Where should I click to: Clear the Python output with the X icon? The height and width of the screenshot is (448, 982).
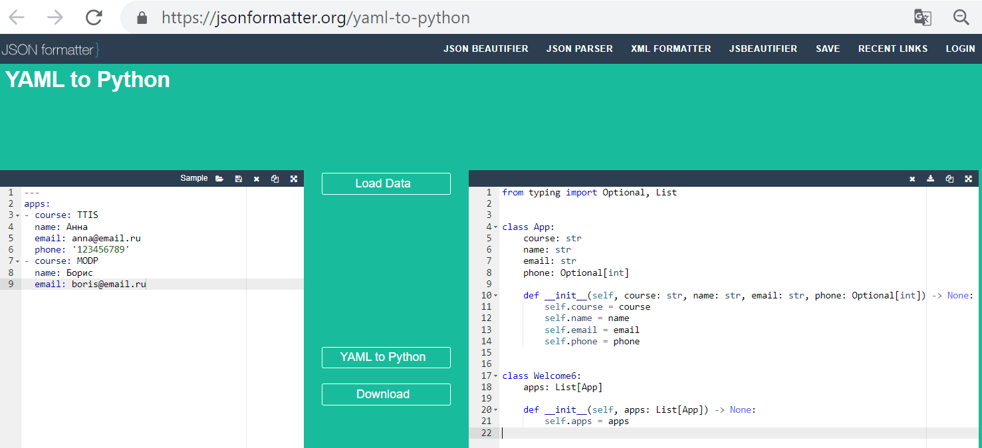(912, 179)
